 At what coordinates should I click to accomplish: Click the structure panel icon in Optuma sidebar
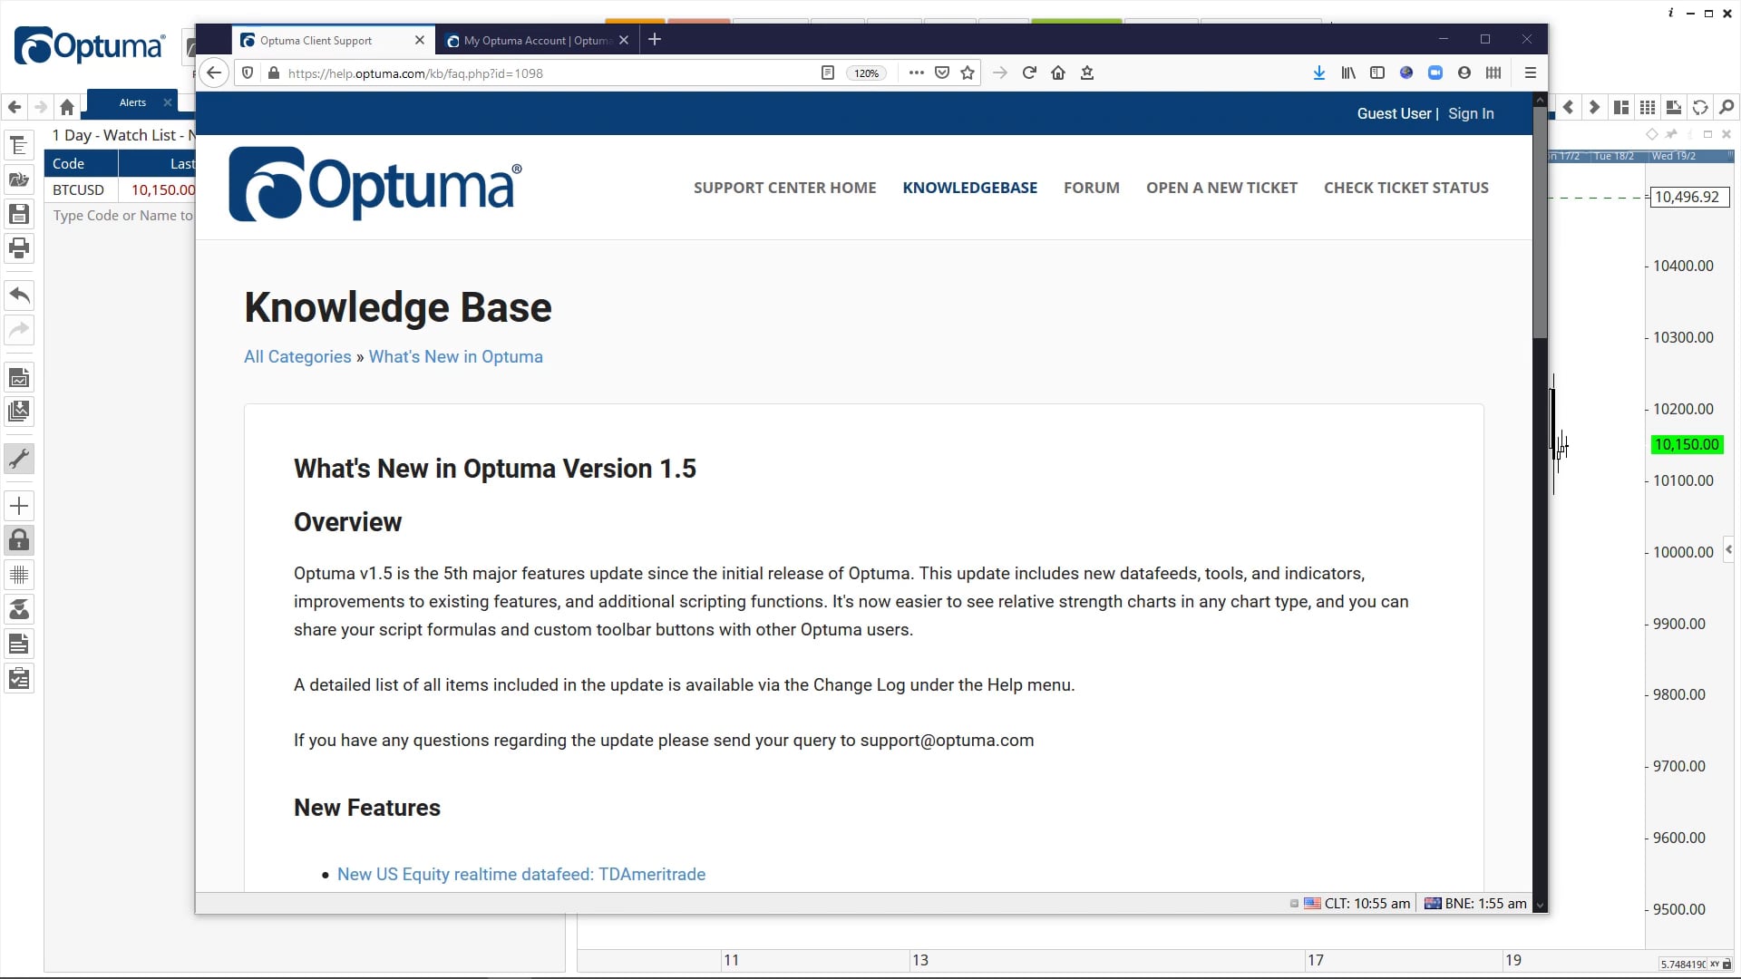point(19,145)
